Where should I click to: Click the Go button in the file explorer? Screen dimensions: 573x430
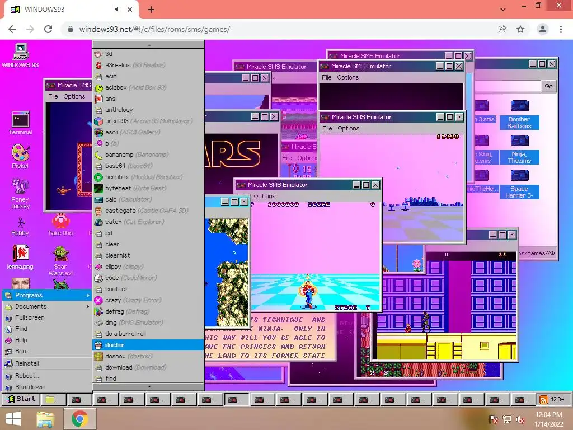(548, 87)
